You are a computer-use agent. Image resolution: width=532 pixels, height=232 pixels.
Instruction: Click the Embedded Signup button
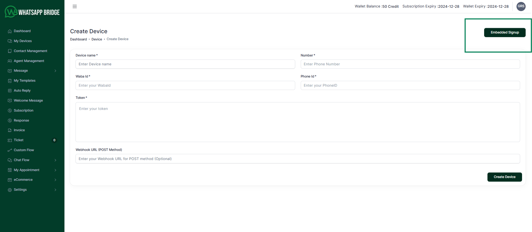coord(505,32)
